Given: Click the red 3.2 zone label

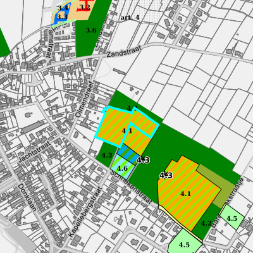Looking at the screenshot, I should (85, 8).
